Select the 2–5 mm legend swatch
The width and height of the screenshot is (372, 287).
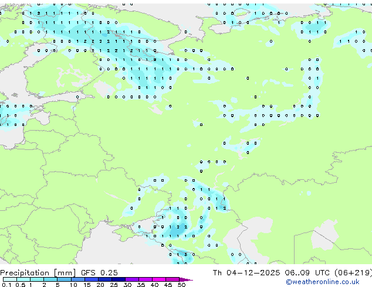coord(50,279)
